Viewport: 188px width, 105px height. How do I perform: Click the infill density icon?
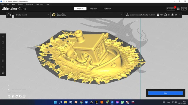click(158, 15)
